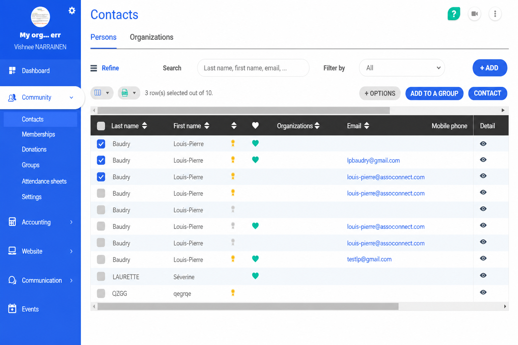Click the Events sidebar label

[30, 309]
